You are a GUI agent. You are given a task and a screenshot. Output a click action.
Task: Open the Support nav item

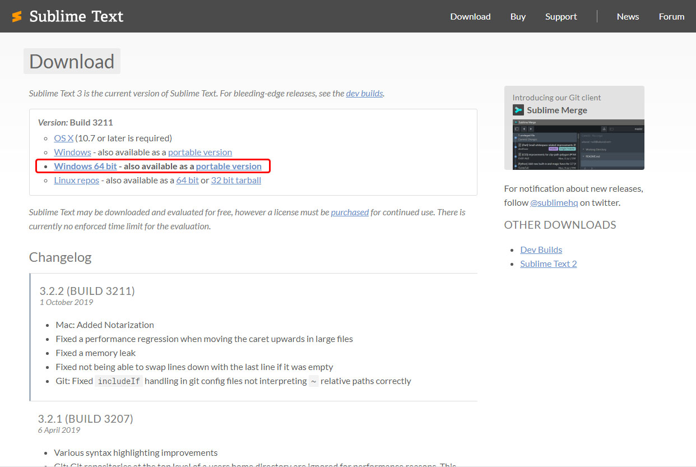tap(561, 16)
